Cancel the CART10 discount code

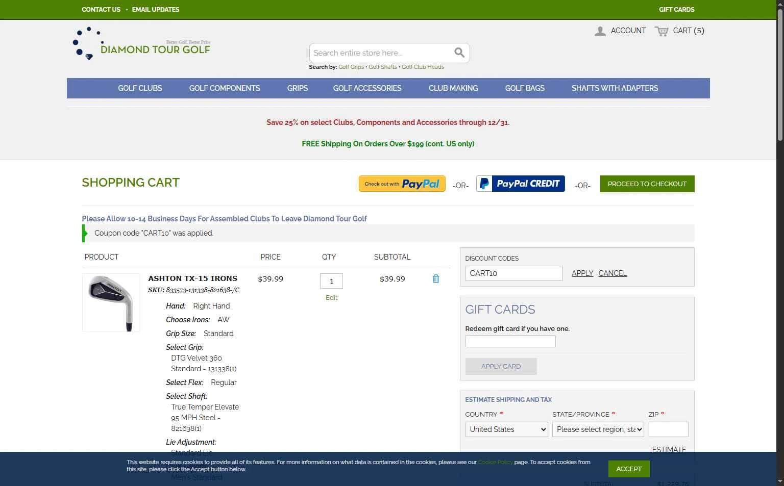(x=612, y=273)
